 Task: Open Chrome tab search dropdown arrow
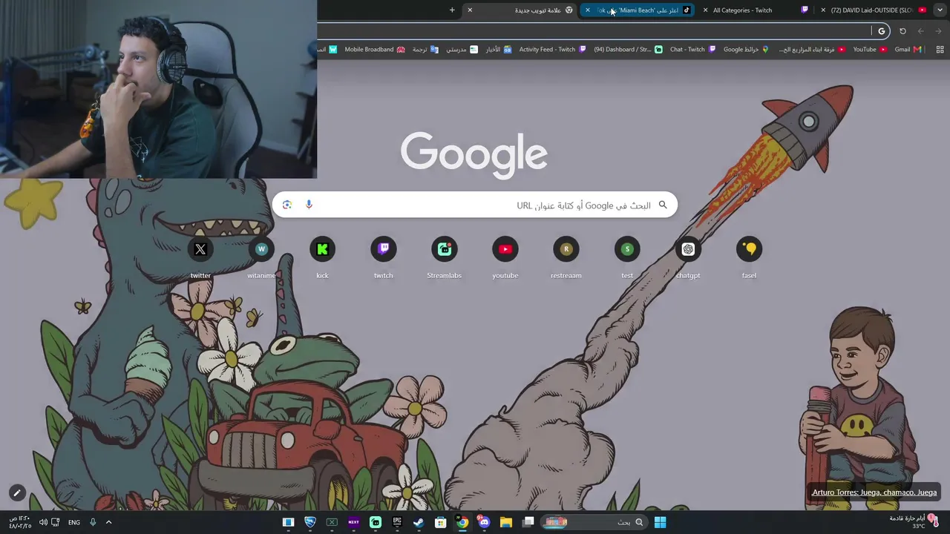coord(941,10)
